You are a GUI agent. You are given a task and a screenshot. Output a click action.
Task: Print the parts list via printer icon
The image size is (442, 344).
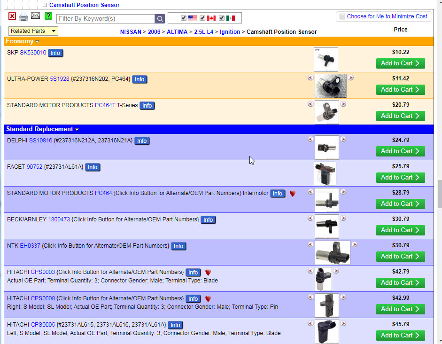tap(23, 17)
